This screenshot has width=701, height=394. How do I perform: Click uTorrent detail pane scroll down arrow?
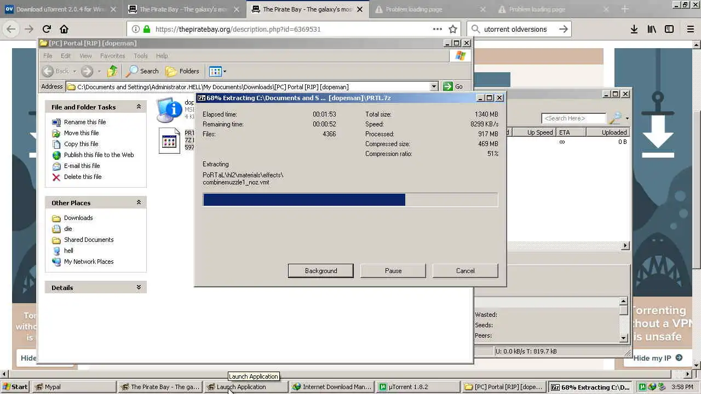624,338
